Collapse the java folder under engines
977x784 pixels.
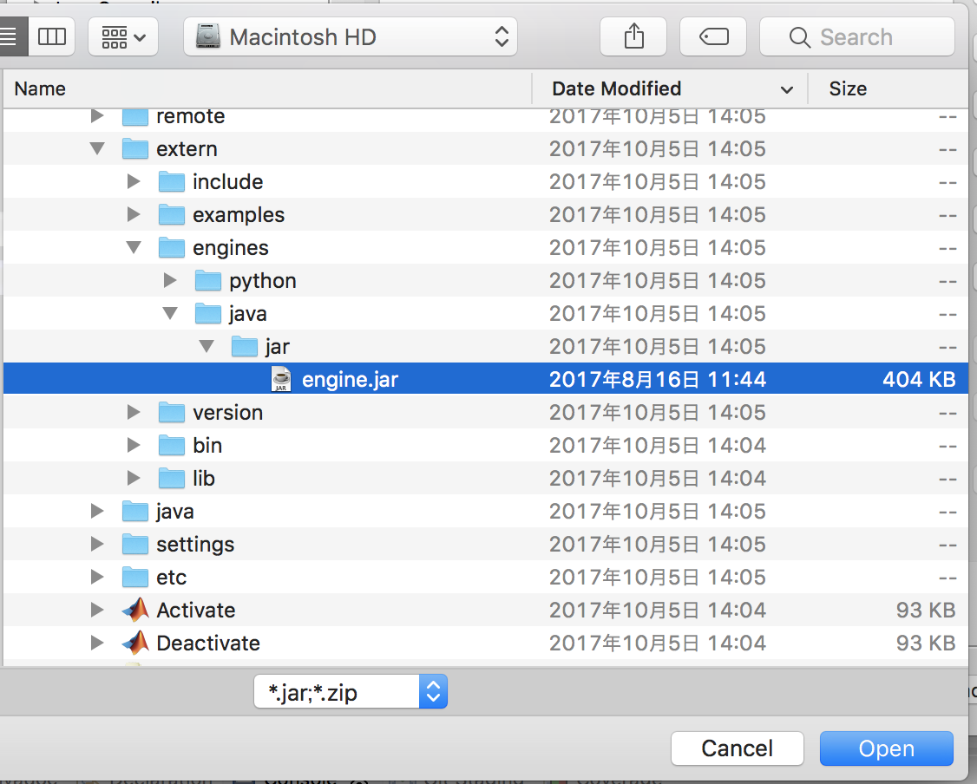point(170,313)
